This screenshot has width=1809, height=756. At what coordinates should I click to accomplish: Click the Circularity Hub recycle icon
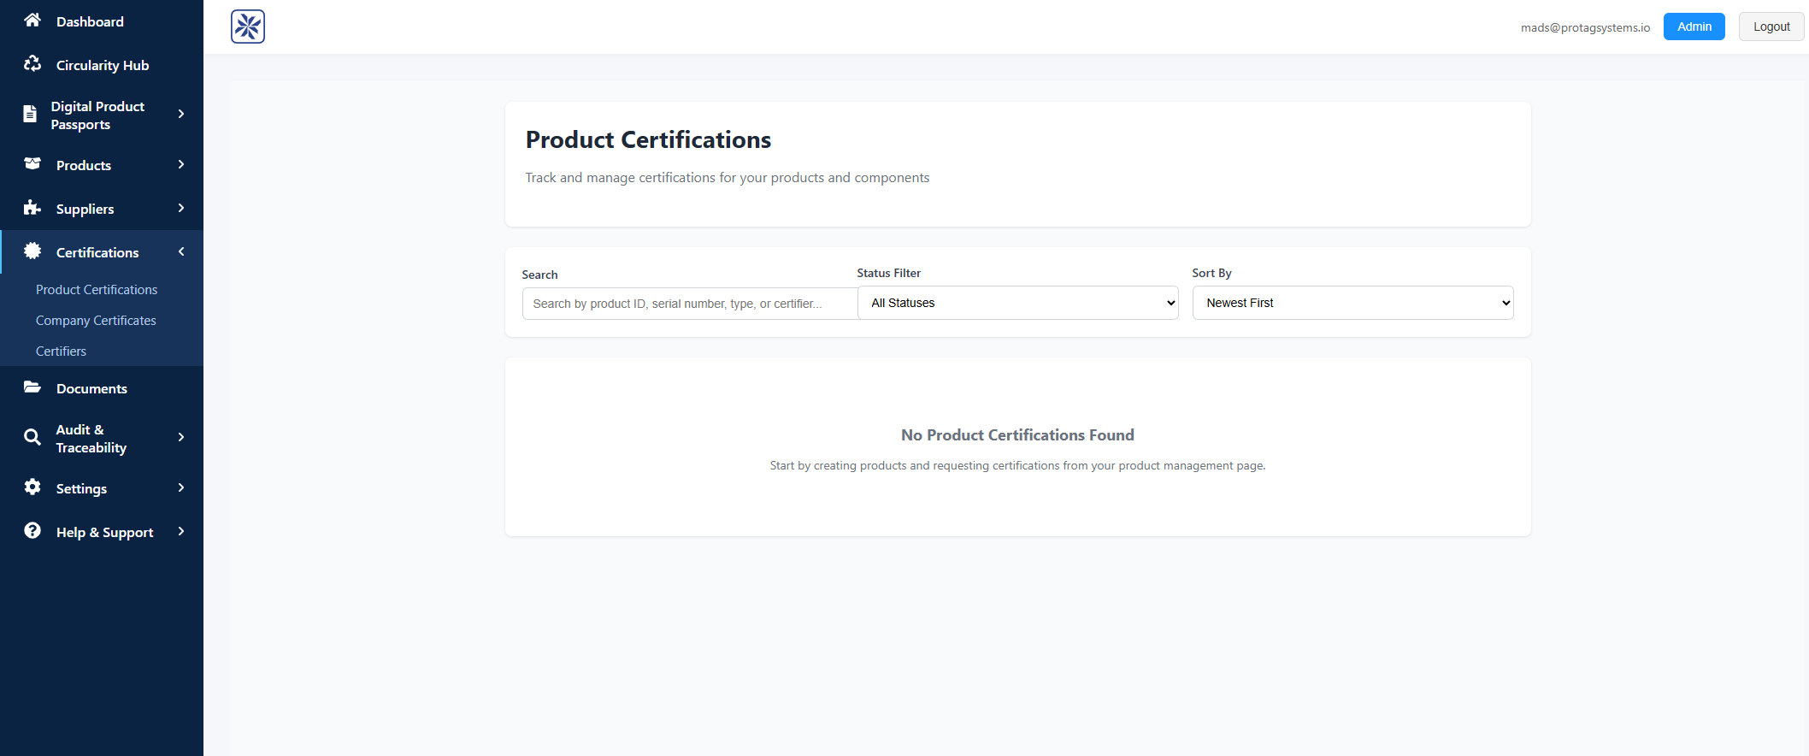[32, 64]
